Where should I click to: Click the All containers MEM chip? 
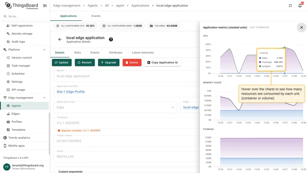pyautogui.click(x=122, y=26)
